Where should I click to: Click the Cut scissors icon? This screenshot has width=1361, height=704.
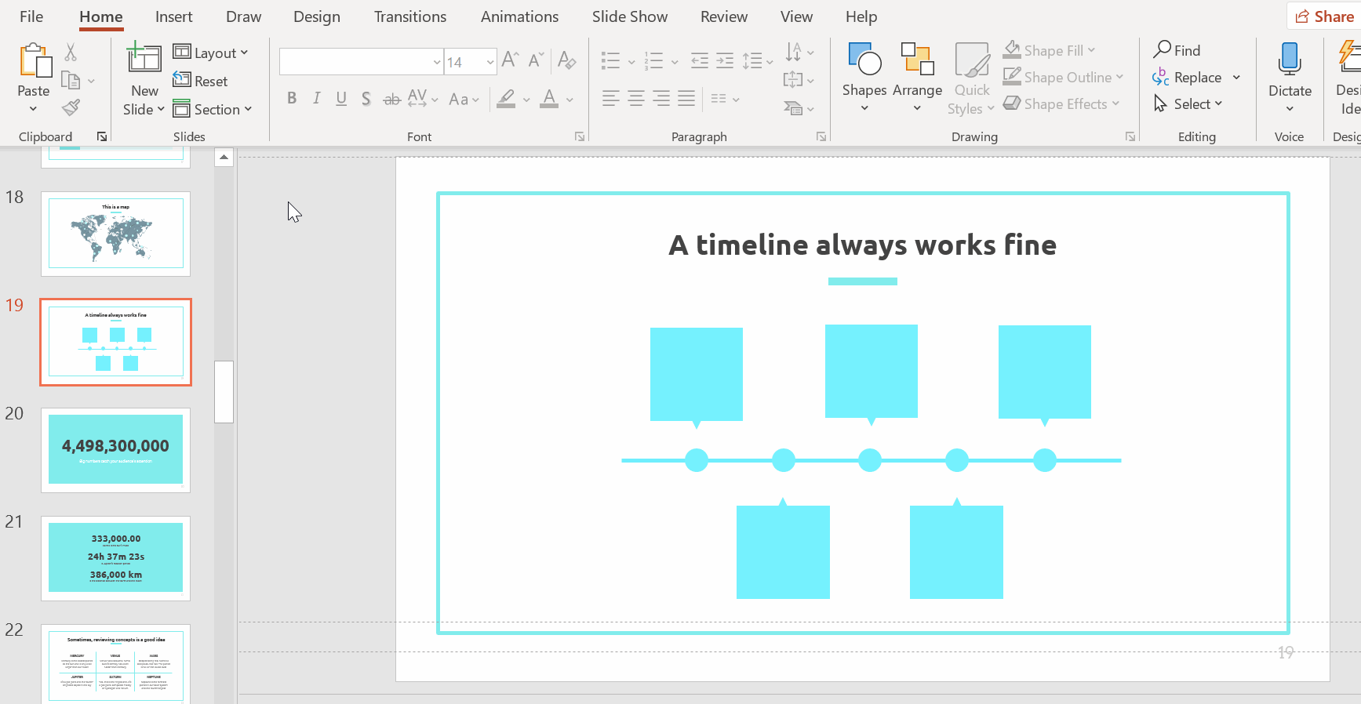pyautogui.click(x=71, y=53)
